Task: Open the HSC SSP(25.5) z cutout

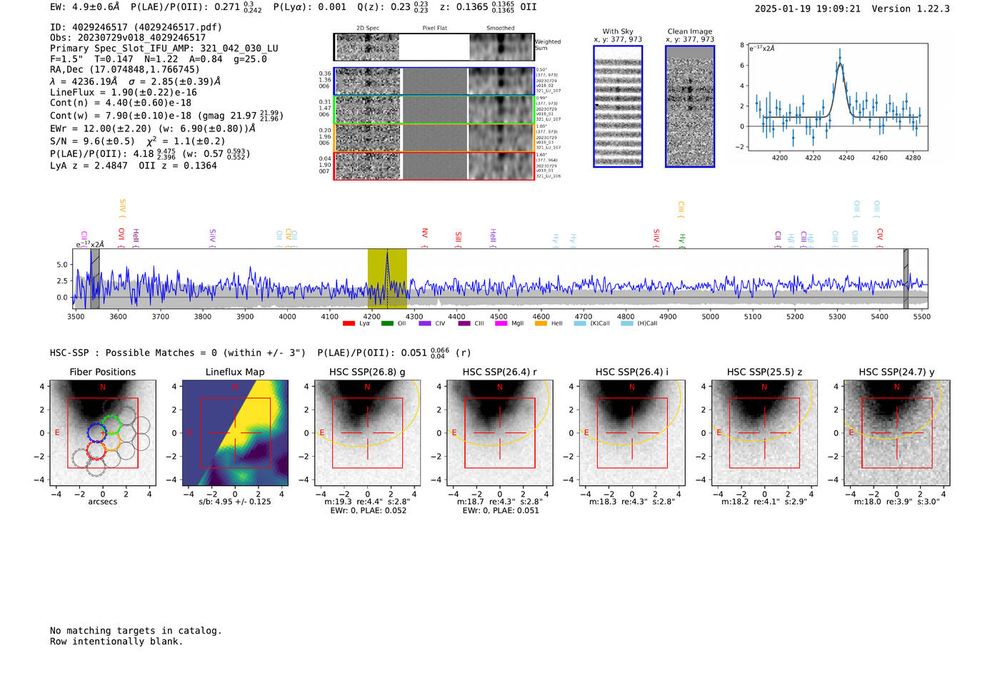Action: click(x=764, y=433)
